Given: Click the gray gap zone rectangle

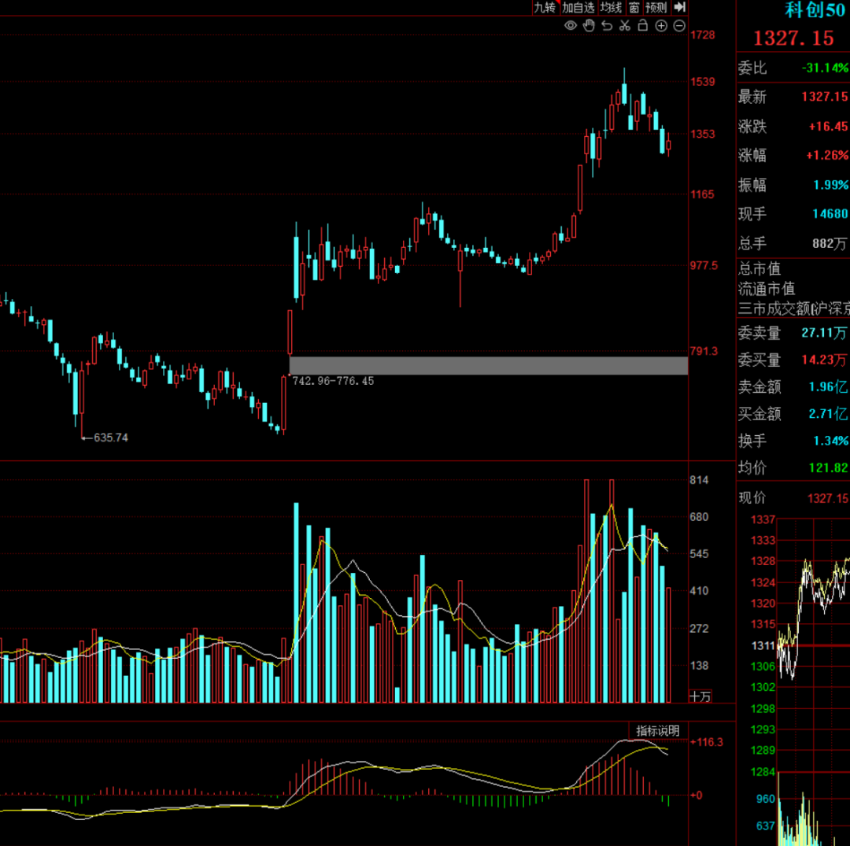Looking at the screenshot, I should pyautogui.click(x=488, y=365).
